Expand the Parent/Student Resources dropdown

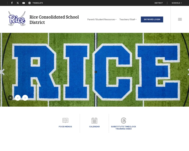click(x=102, y=20)
